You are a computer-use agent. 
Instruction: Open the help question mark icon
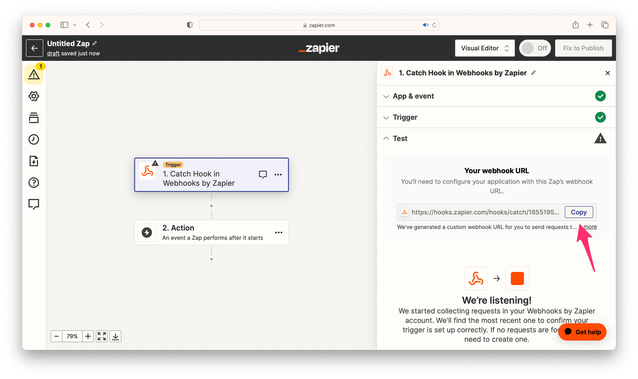[34, 182]
